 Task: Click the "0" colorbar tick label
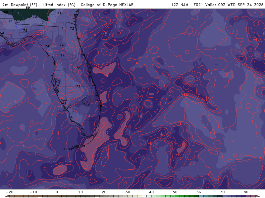tap(57, 192)
